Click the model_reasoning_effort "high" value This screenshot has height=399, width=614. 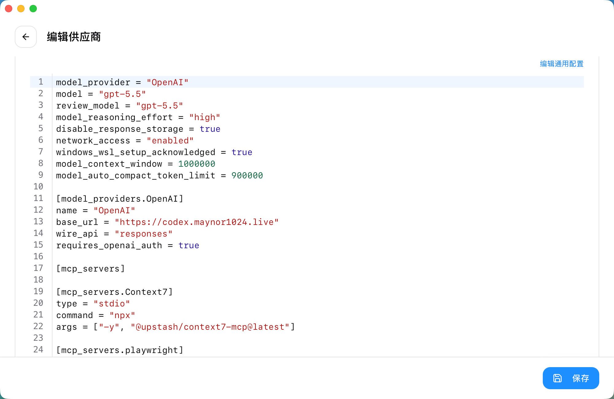pyautogui.click(x=204, y=117)
